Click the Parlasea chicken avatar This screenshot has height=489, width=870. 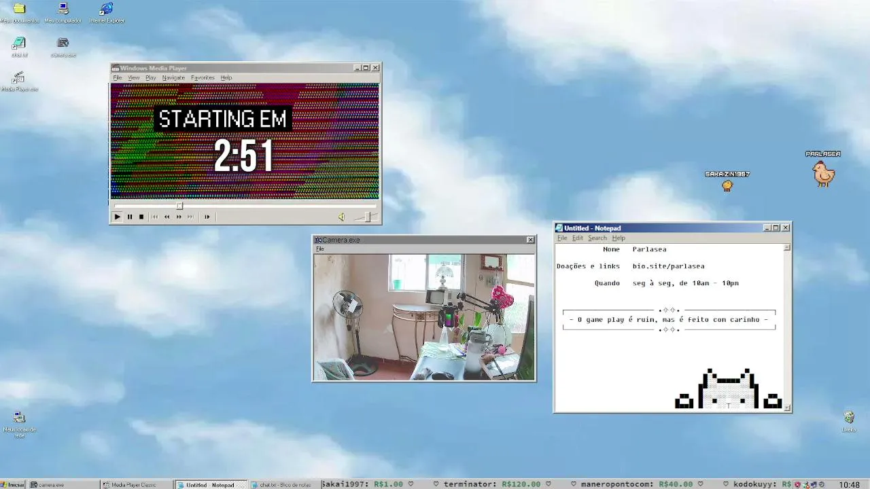[823, 174]
